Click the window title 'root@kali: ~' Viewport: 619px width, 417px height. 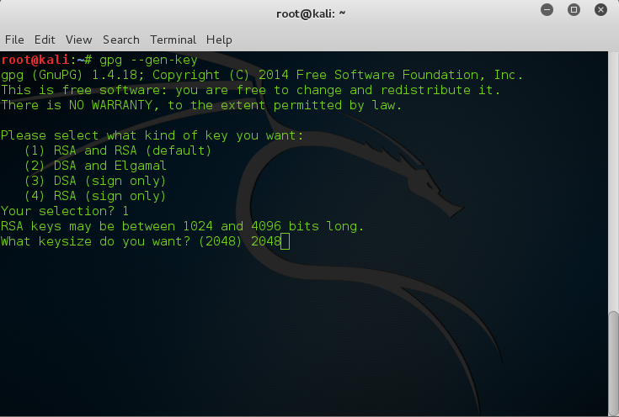pyautogui.click(x=310, y=13)
